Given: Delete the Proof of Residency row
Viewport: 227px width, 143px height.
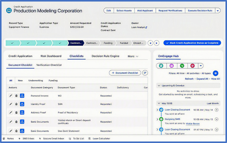Looking at the screenshot, I should 16,113.
